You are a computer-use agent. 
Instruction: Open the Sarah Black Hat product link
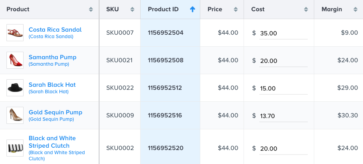[52, 84]
